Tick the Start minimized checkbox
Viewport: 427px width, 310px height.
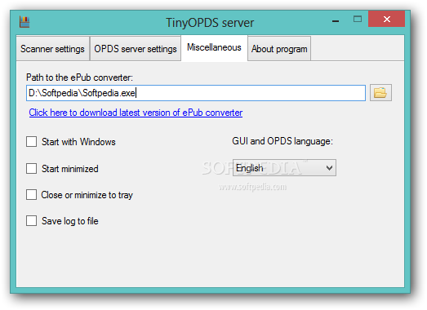coord(31,169)
